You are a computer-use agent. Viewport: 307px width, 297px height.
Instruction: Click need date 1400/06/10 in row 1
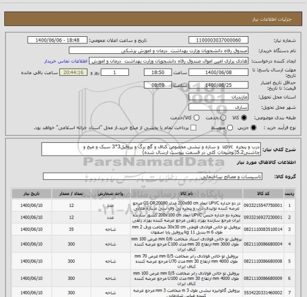point(31,205)
